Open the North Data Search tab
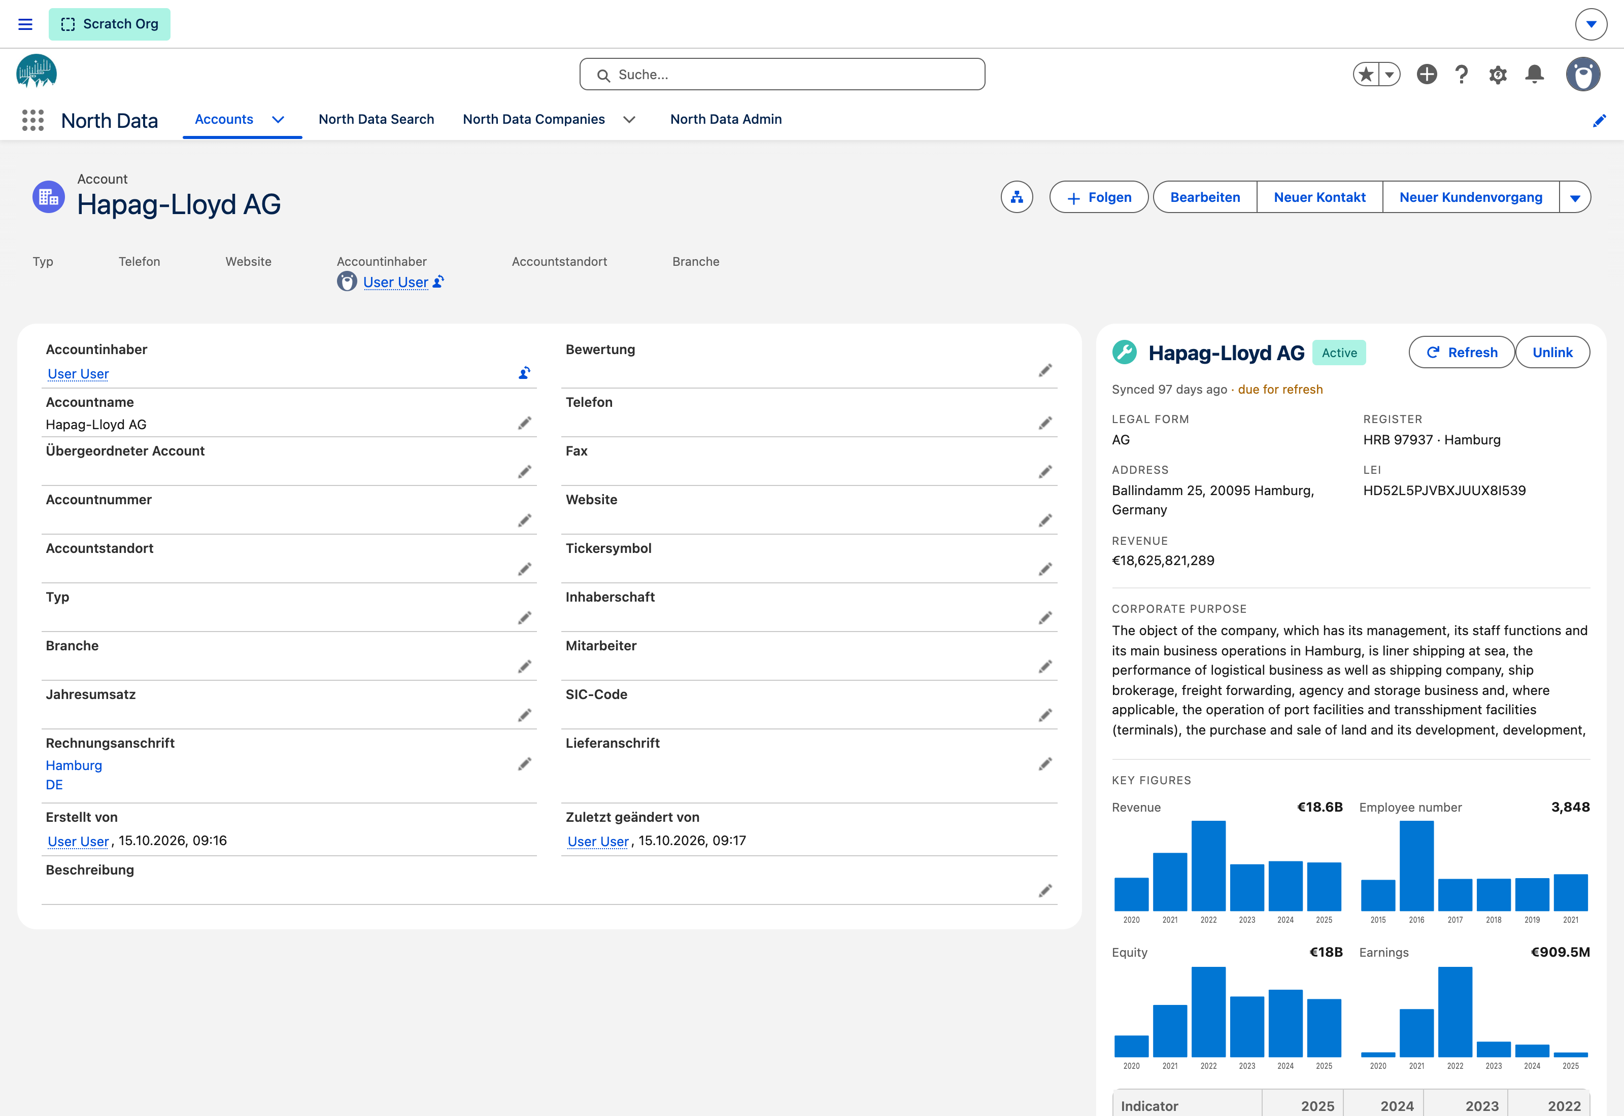This screenshot has height=1116, width=1624. 376,120
